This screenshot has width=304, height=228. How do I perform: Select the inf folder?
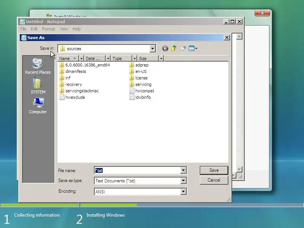coord(65,78)
